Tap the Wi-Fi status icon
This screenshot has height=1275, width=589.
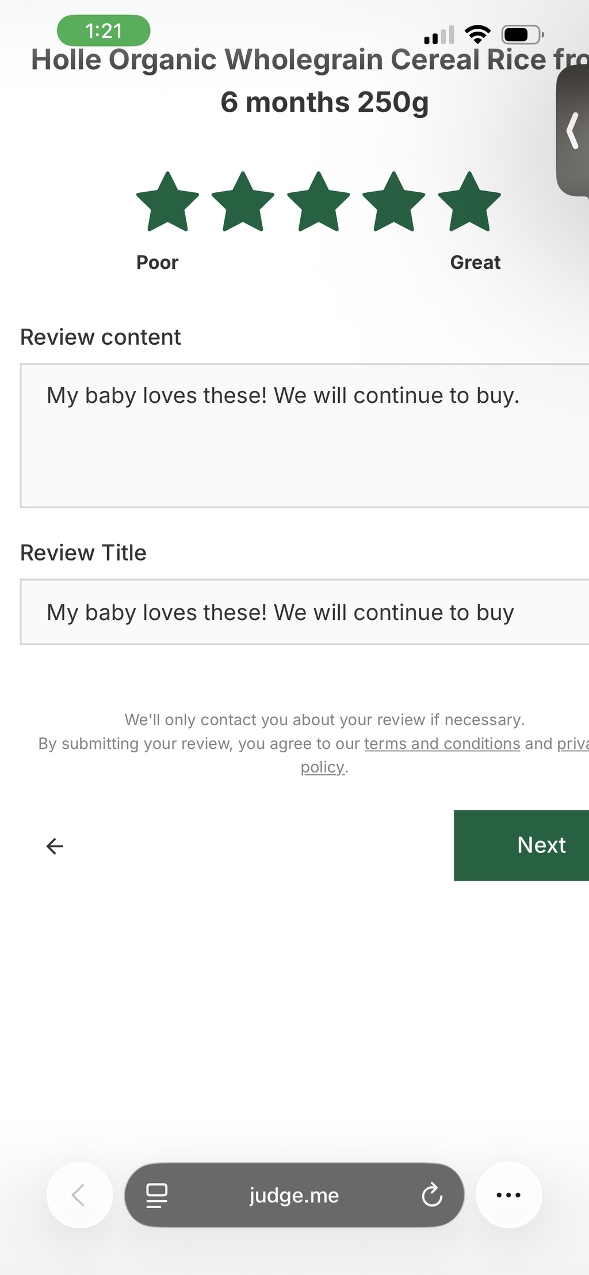click(478, 35)
